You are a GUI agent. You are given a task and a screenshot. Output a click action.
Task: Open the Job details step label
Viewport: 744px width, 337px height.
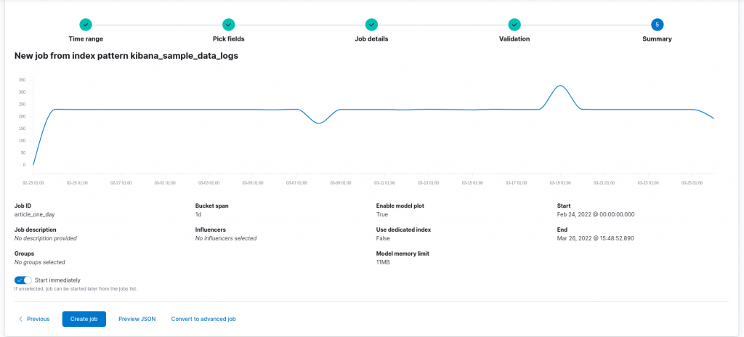pos(371,39)
